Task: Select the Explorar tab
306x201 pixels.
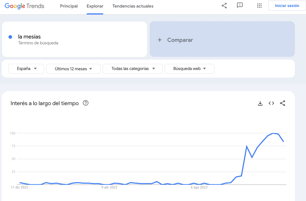Action: coord(95,6)
